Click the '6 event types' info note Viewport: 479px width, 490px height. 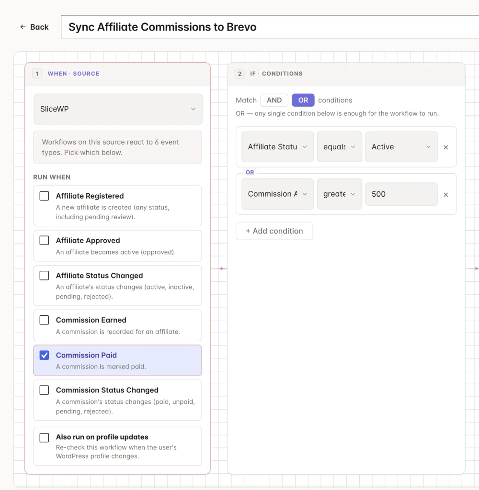(x=118, y=147)
